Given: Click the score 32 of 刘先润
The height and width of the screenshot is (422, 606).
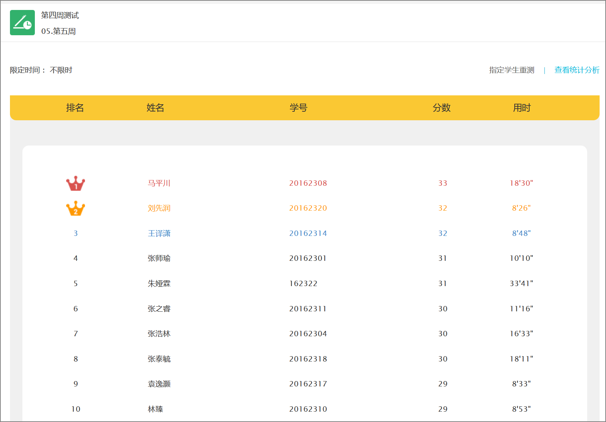Looking at the screenshot, I should 443,208.
